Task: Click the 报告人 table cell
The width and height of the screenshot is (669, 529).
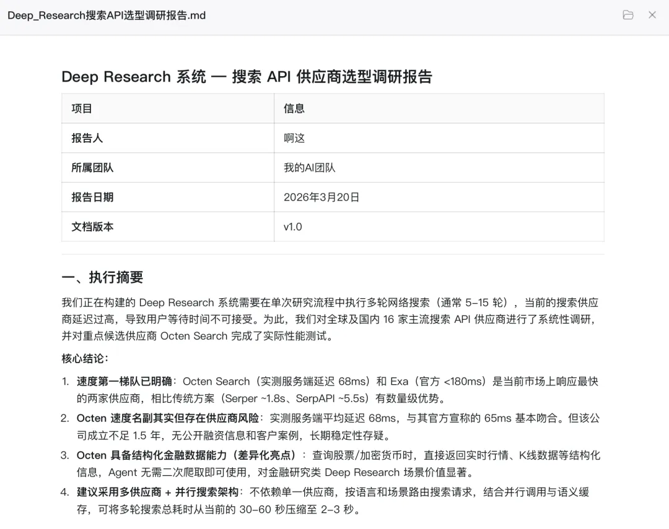Action: click(x=168, y=138)
